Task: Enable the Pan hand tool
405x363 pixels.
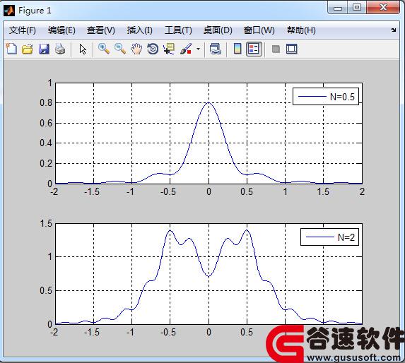Action: point(136,49)
